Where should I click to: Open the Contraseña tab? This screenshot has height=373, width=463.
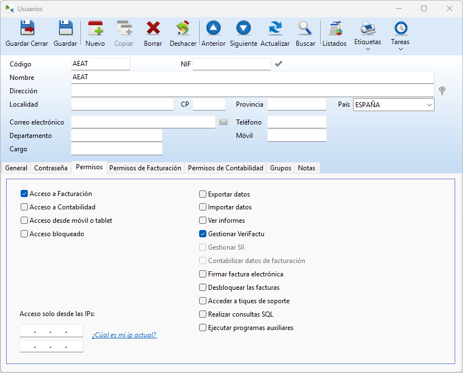51,168
